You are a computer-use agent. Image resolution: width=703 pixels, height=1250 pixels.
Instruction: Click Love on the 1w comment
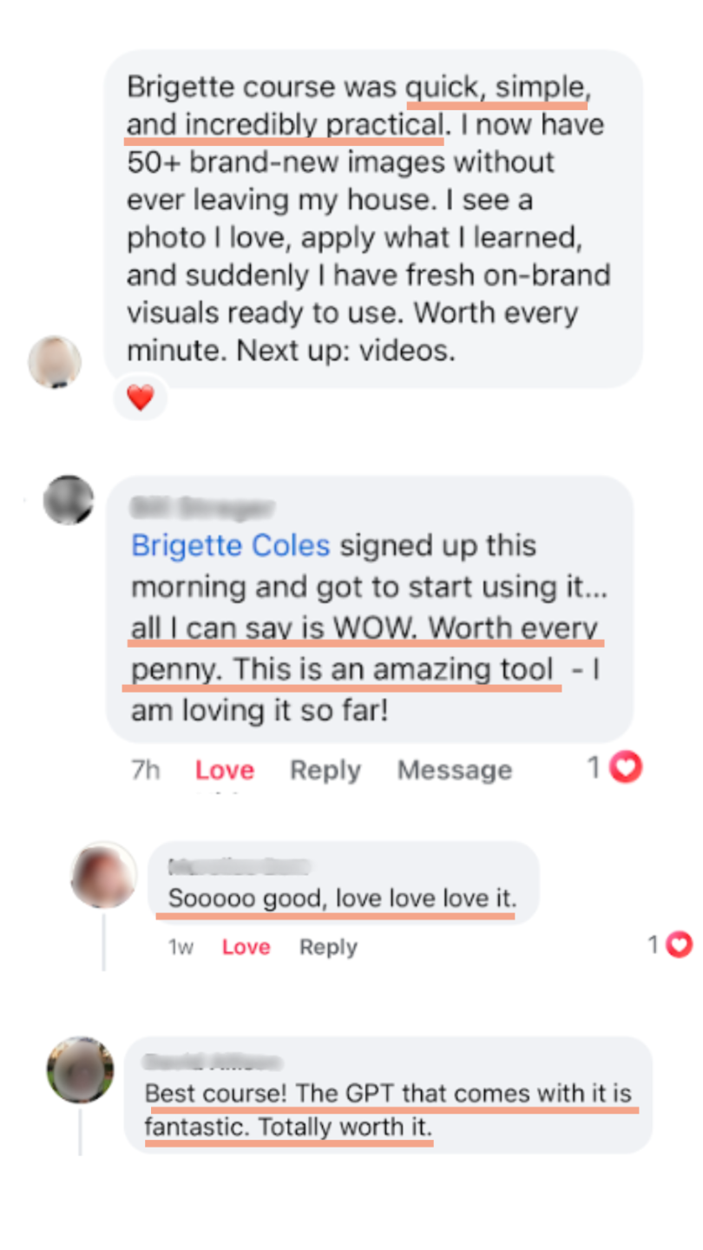coord(246,947)
